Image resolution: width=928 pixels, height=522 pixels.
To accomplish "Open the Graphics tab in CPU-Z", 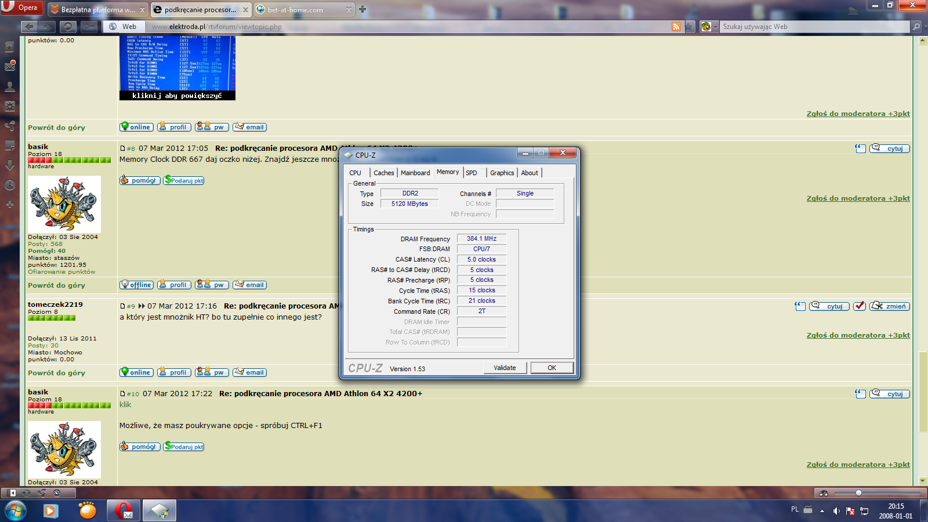I will click(x=502, y=173).
